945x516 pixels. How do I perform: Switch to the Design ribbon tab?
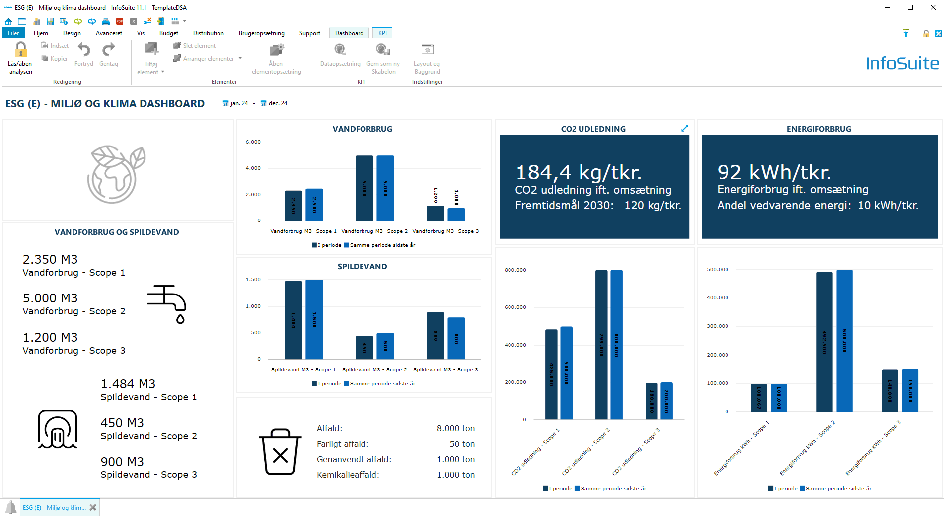pyautogui.click(x=72, y=33)
